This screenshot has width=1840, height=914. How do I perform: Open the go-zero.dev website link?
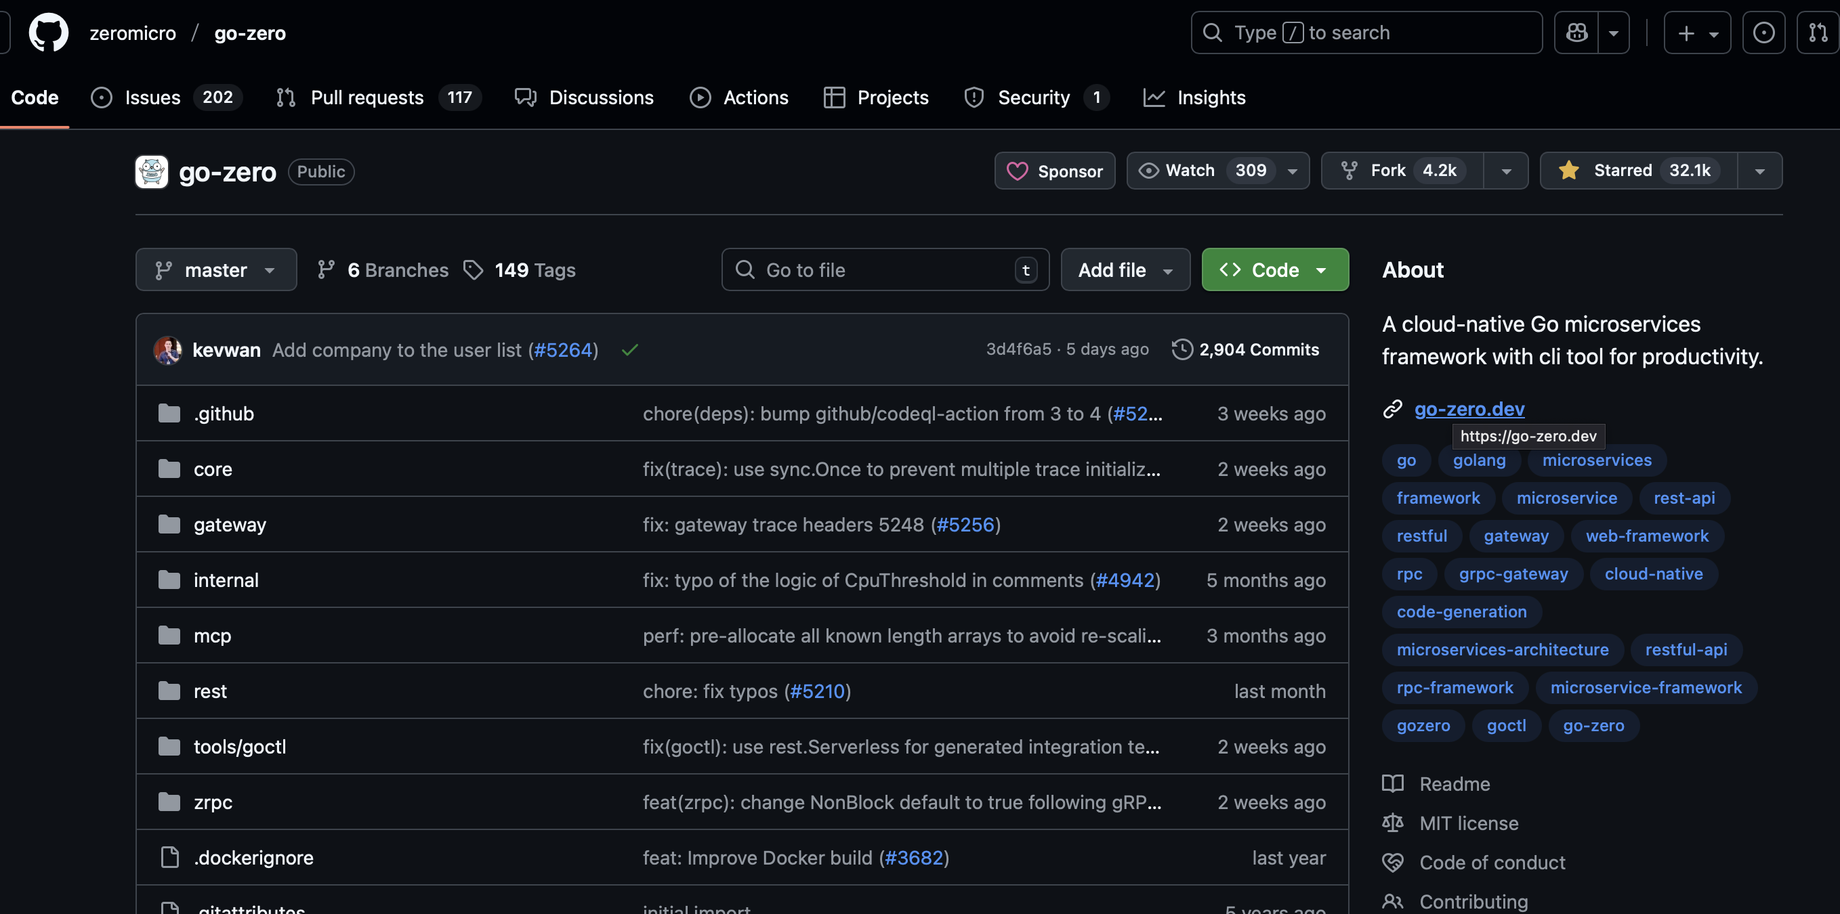pos(1469,408)
